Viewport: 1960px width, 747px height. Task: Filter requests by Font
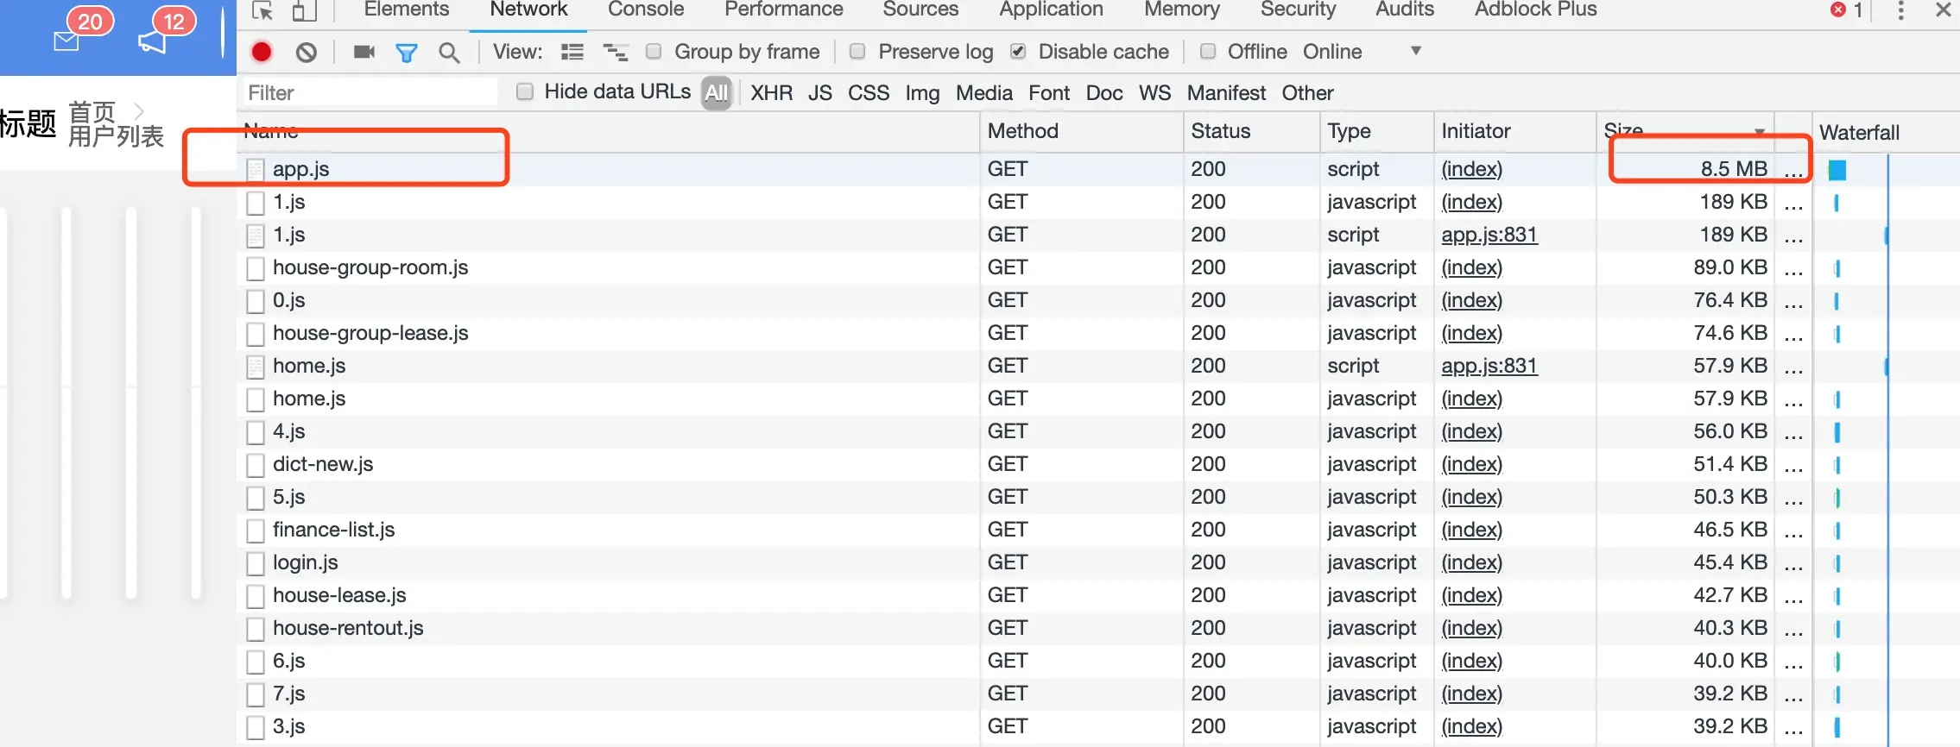coord(1049,93)
